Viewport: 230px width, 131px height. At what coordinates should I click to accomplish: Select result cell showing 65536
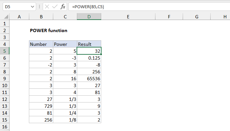tap(89, 79)
